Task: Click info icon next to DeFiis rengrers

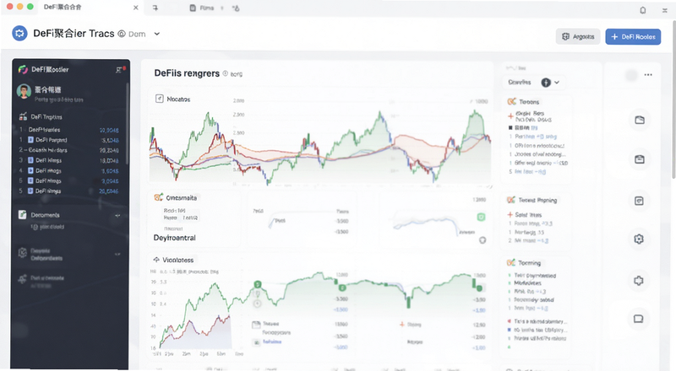Action: (225, 73)
